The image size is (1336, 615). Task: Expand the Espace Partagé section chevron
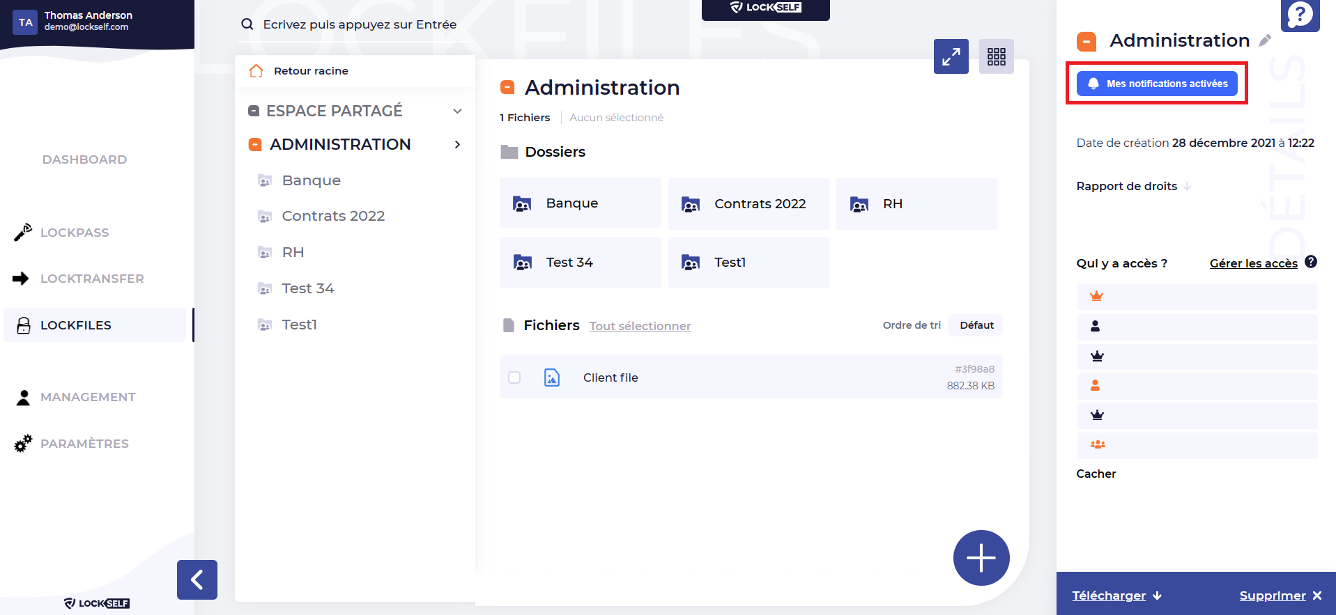(457, 111)
